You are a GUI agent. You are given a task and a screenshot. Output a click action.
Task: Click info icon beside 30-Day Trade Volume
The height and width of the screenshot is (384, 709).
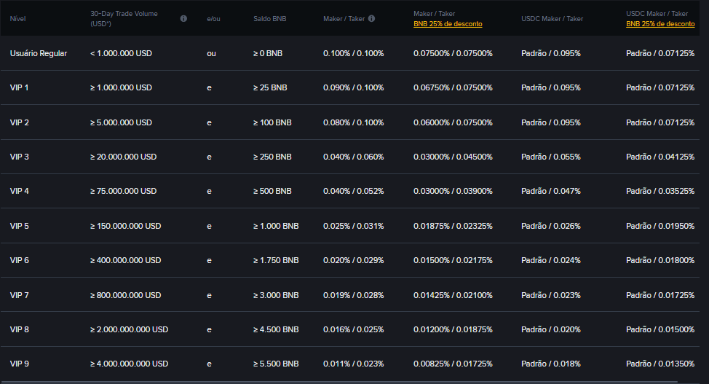click(x=183, y=18)
